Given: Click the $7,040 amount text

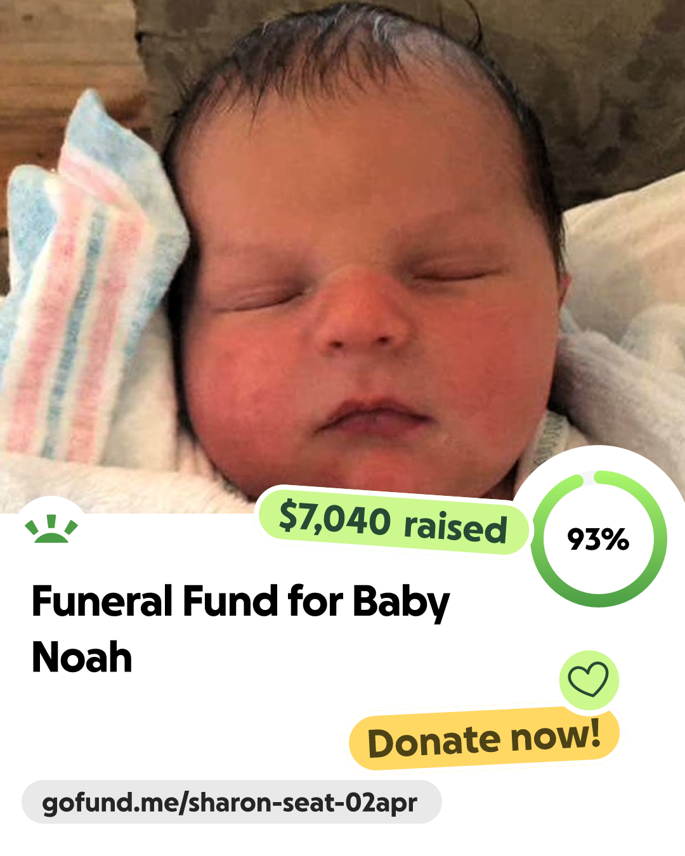Looking at the screenshot, I should (334, 517).
